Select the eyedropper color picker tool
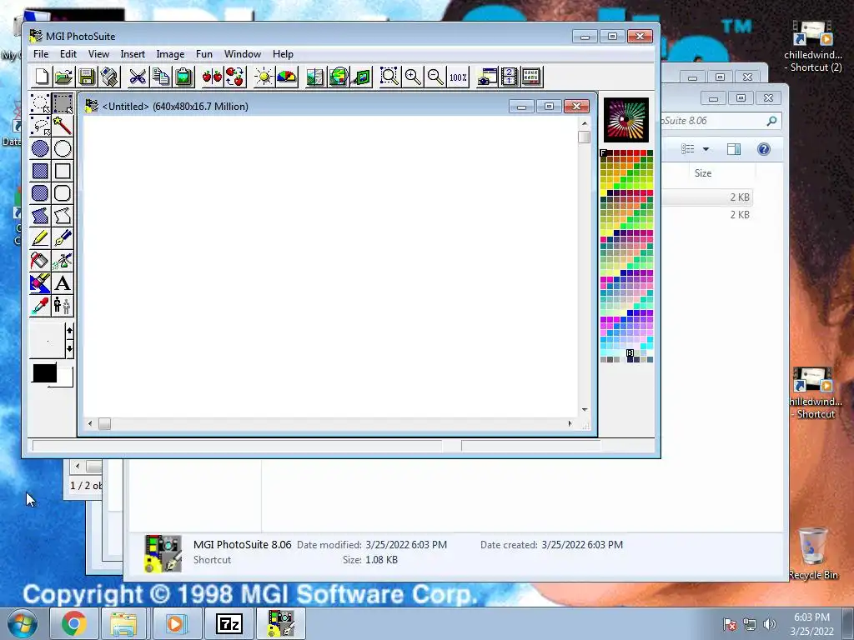Image resolution: width=854 pixels, height=640 pixels. [40, 306]
